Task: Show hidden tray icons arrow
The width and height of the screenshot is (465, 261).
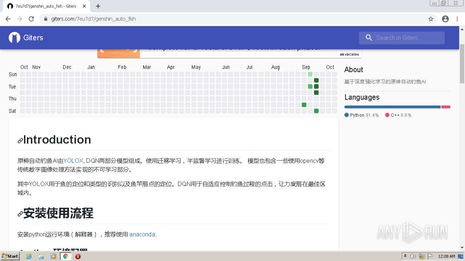Action: (405, 256)
